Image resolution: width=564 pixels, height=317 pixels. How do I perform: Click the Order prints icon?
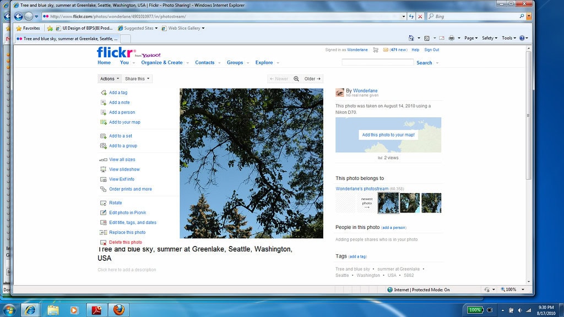pyautogui.click(x=104, y=189)
